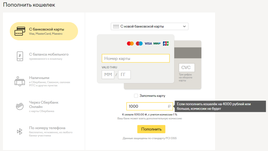The image size is (268, 151).
Task: Click the phone number transfer icon
Action: (x=20, y=131)
